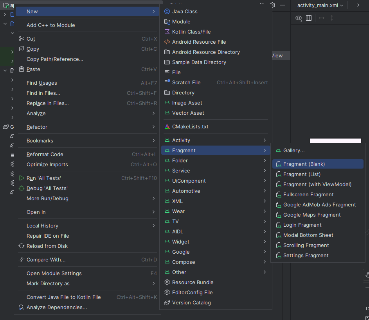Create an Android Resource File
Image resolution: width=369 pixels, height=320 pixels.
[x=215, y=42]
